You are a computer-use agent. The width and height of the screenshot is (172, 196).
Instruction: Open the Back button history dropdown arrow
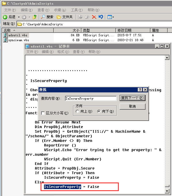19,17
